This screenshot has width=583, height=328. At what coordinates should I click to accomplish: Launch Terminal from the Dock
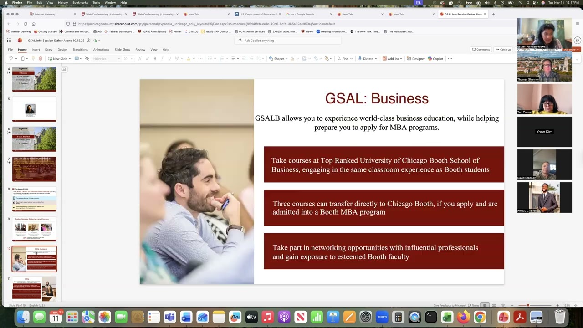pos(430,317)
